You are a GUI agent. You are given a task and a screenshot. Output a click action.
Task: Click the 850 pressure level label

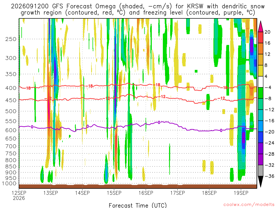tap(11, 167)
